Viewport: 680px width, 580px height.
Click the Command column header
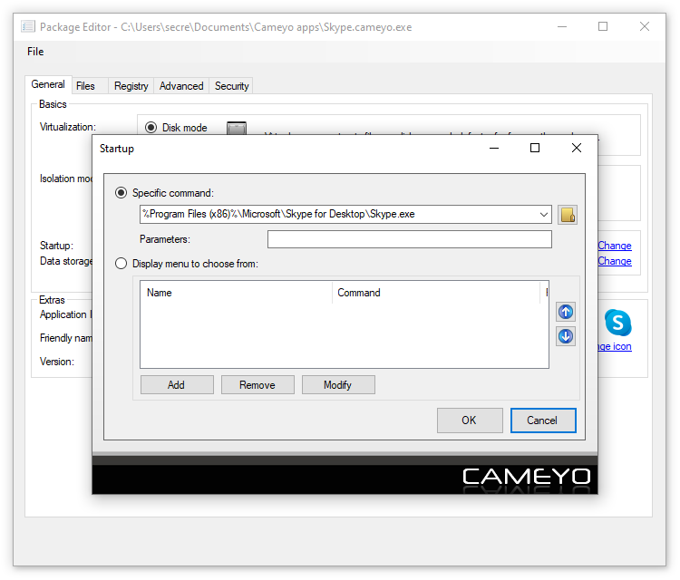click(x=436, y=293)
